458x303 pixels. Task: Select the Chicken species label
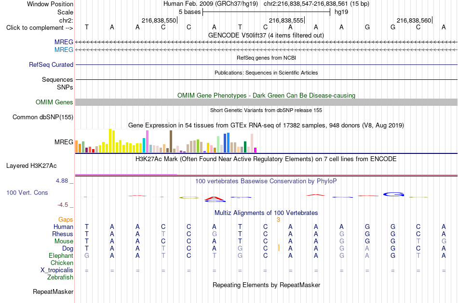[62, 263]
